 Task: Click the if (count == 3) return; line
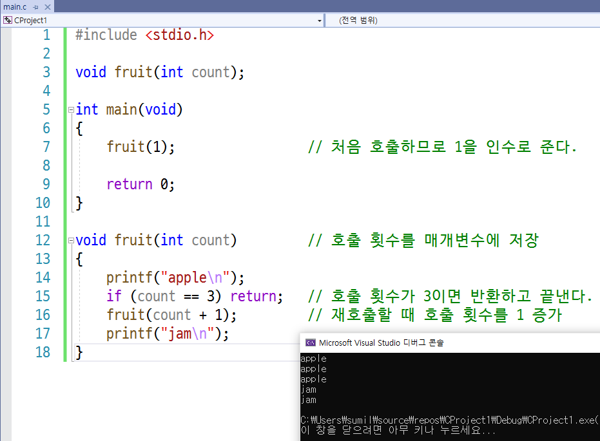[195, 296]
